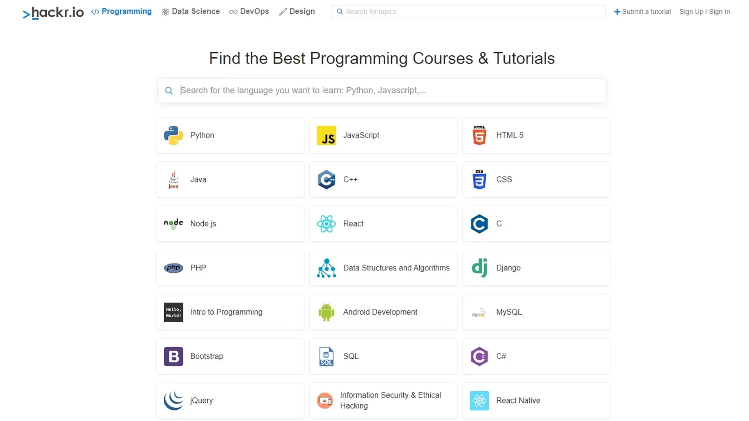The image size is (749, 421).
Task: Click the yellow JS JavaScript icon
Action: (x=326, y=135)
